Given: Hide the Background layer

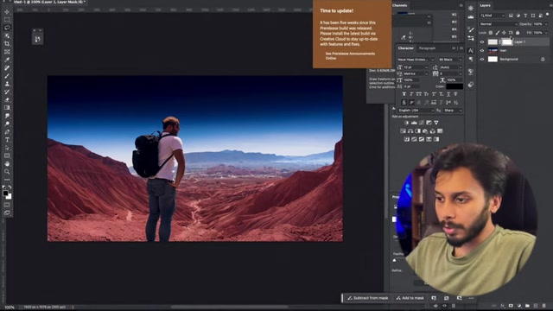Looking at the screenshot, I should [x=482, y=60].
